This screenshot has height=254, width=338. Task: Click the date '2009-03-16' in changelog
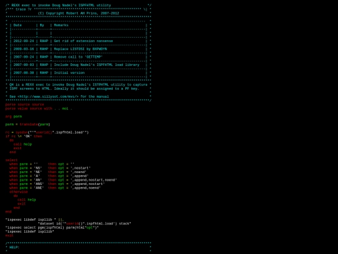24,49
